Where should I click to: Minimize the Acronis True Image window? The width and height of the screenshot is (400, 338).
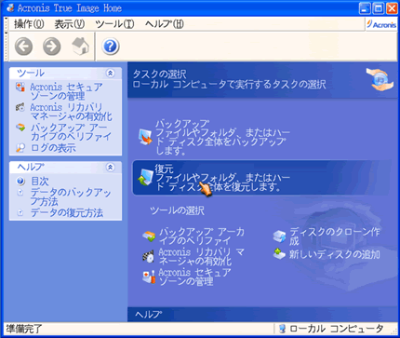click(x=365, y=8)
